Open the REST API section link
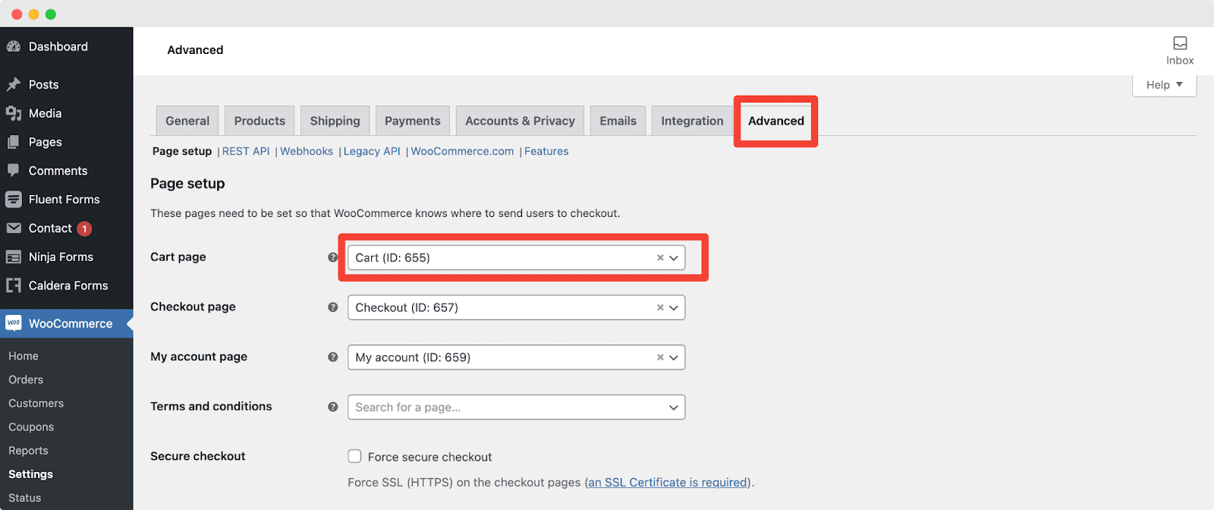The image size is (1214, 510). [x=246, y=151]
